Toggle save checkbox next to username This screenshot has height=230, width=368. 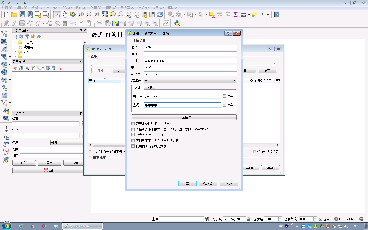pyautogui.click(x=224, y=96)
